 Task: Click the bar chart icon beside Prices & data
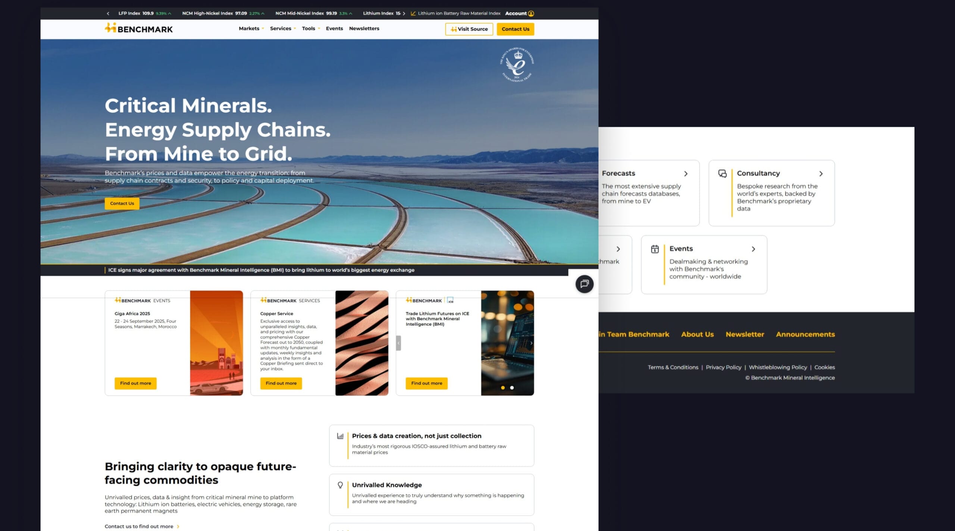(340, 436)
